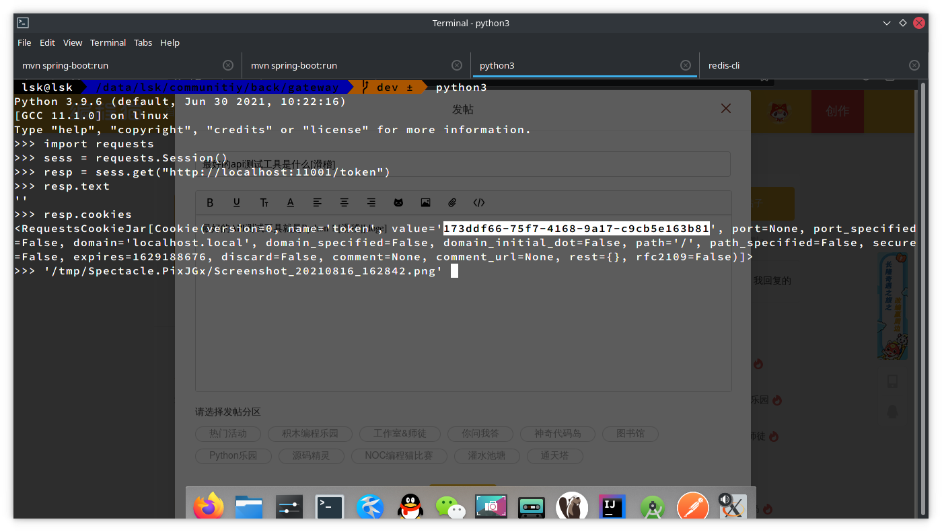Open the font size tool in the post editor
Image resolution: width=942 pixels, height=532 pixels.
click(x=264, y=202)
